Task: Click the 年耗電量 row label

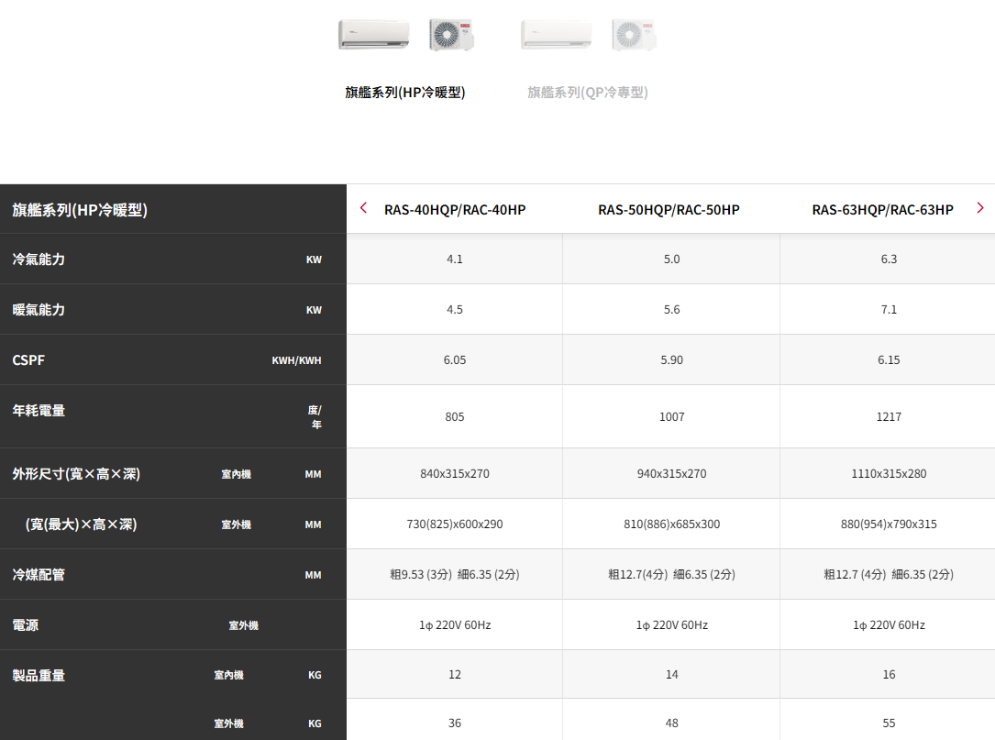Action: click(39, 411)
